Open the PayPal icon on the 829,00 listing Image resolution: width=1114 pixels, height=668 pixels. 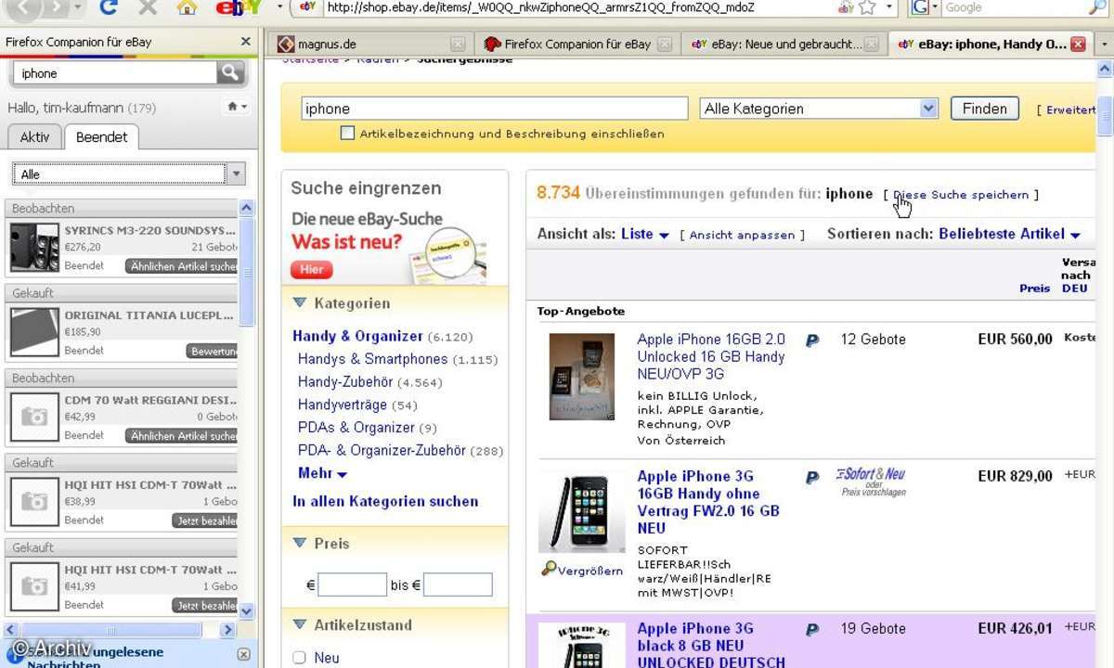[x=812, y=477]
